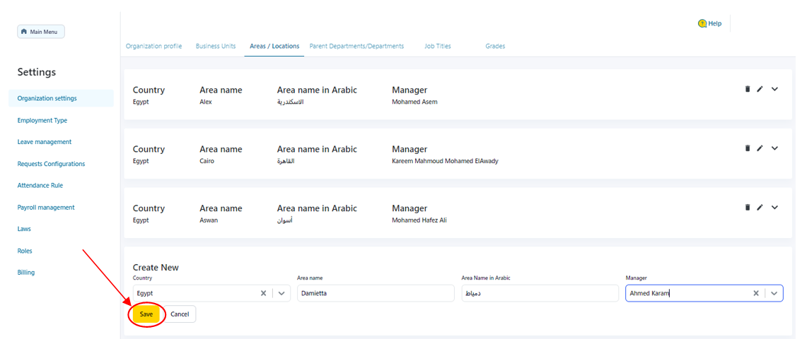This screenshot has height=339, width=802.
Task: Open Billing settings
Action: 26,272
